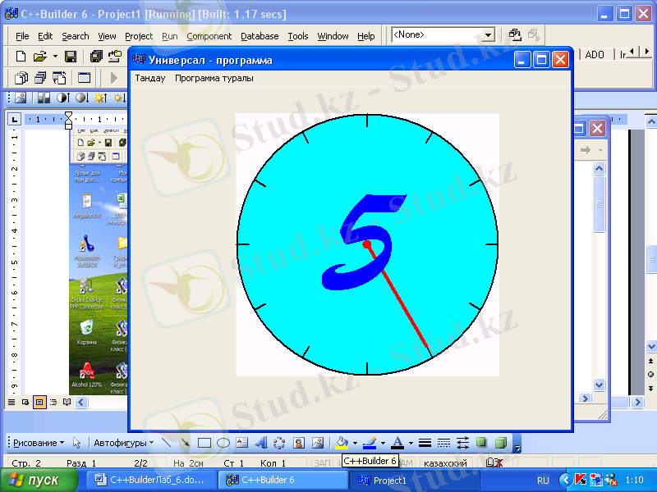Screen dimensions: 657x492
Task: Switch to the Normal view button
Action: point(11,402)
